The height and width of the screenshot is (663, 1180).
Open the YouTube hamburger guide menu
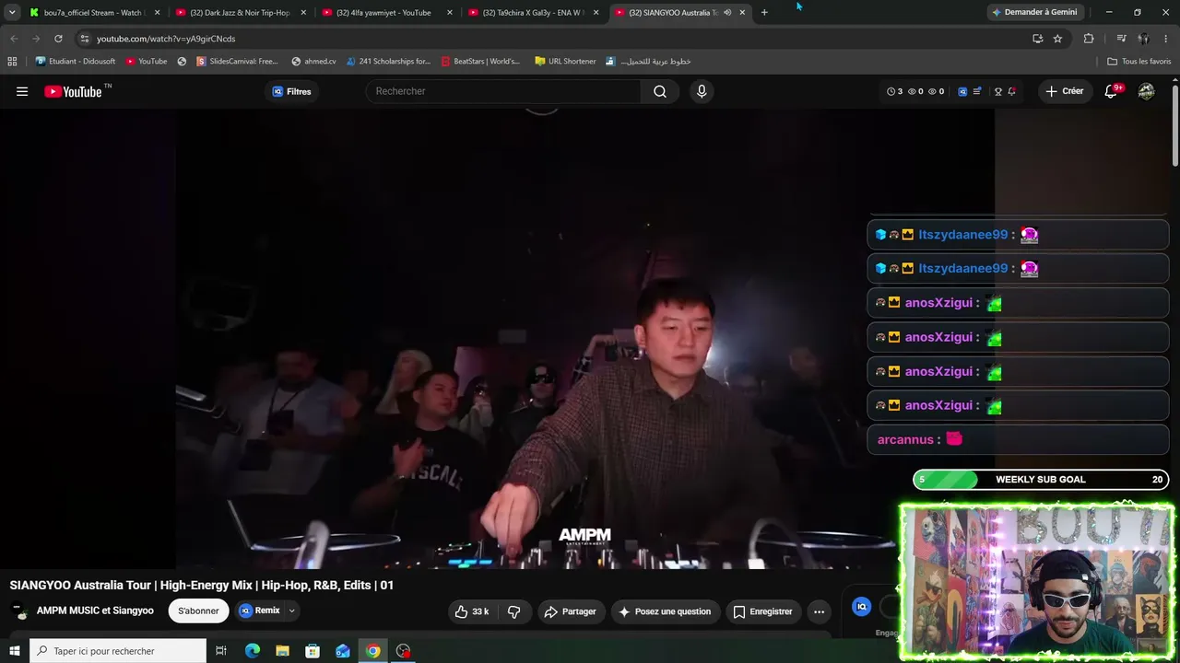pos(22,91)
